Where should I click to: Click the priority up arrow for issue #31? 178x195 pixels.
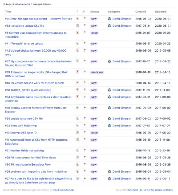[85, 150]
